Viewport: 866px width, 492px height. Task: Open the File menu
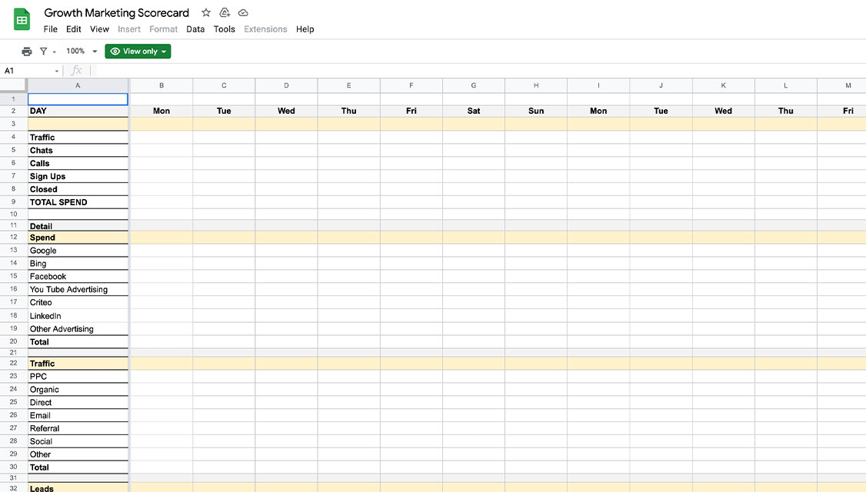[x=50, y=29]
